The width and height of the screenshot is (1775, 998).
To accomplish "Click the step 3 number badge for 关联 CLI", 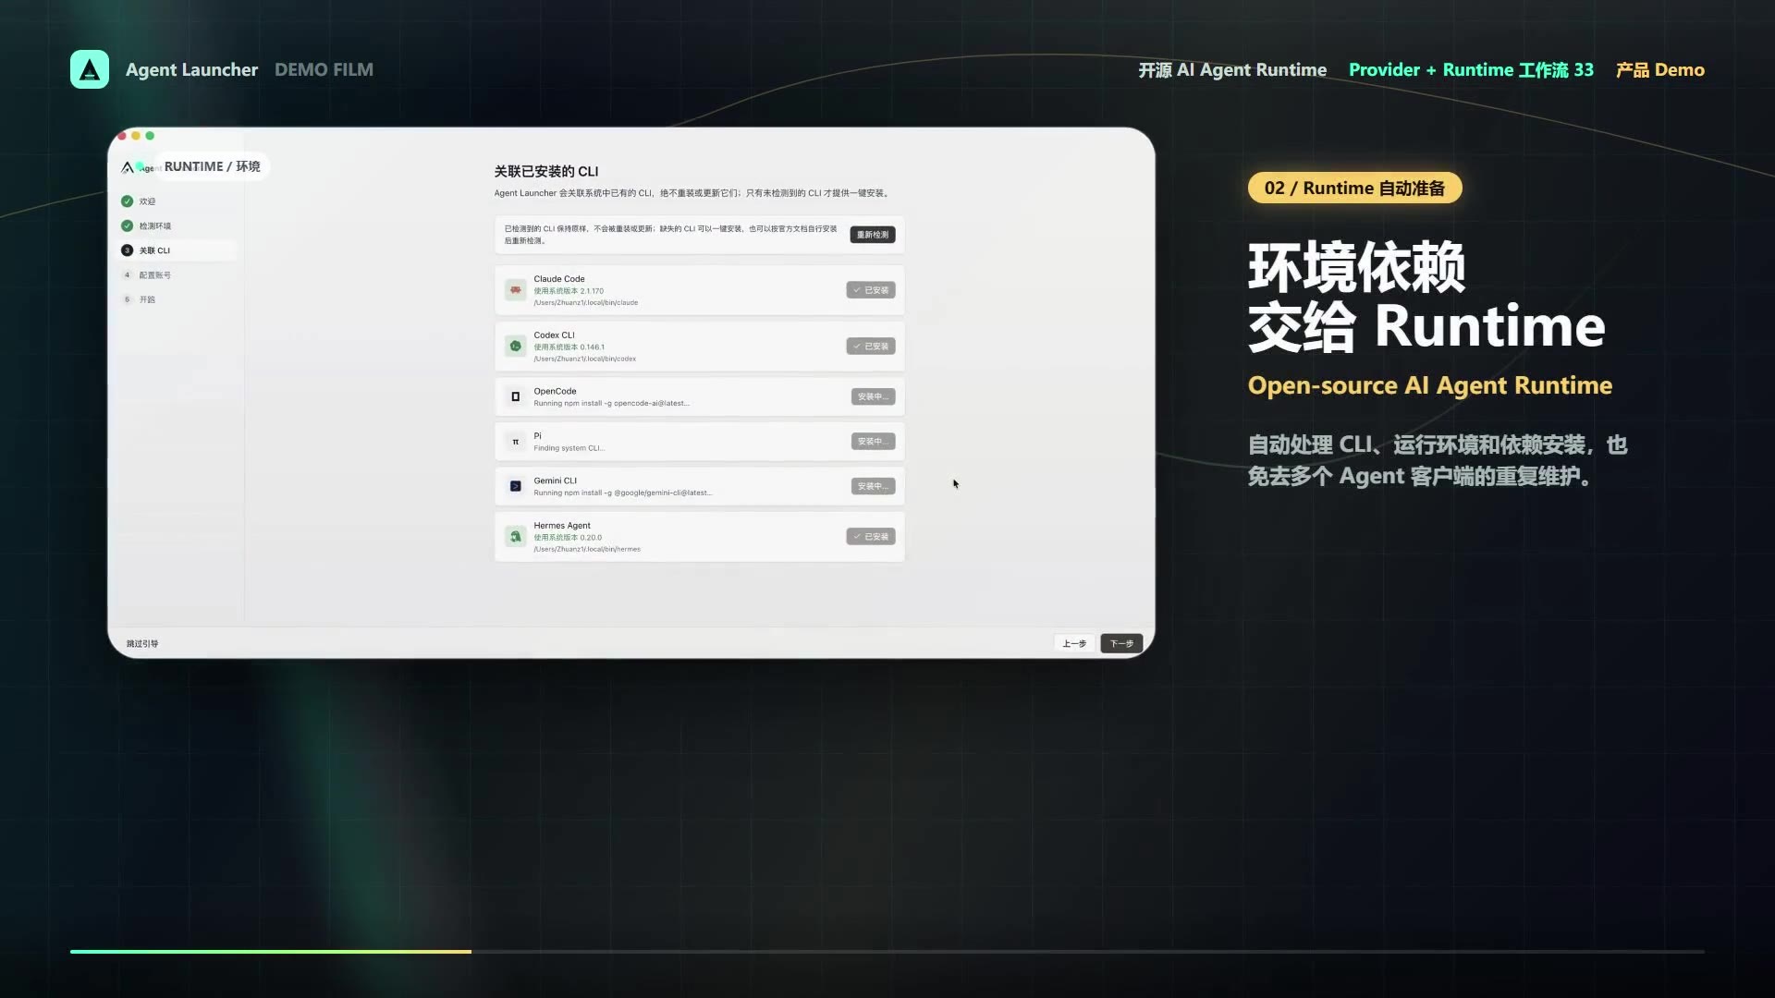I will pos(127,250).
